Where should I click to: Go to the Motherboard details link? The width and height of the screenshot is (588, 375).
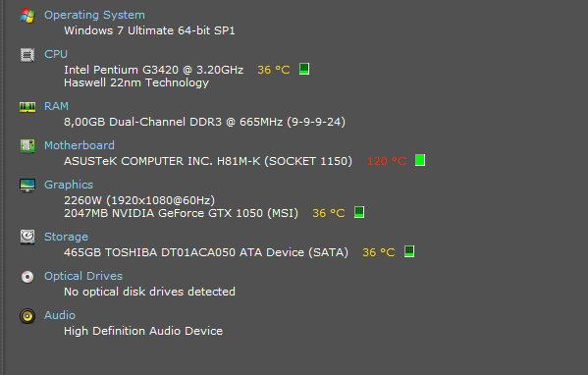pos(80,145)
